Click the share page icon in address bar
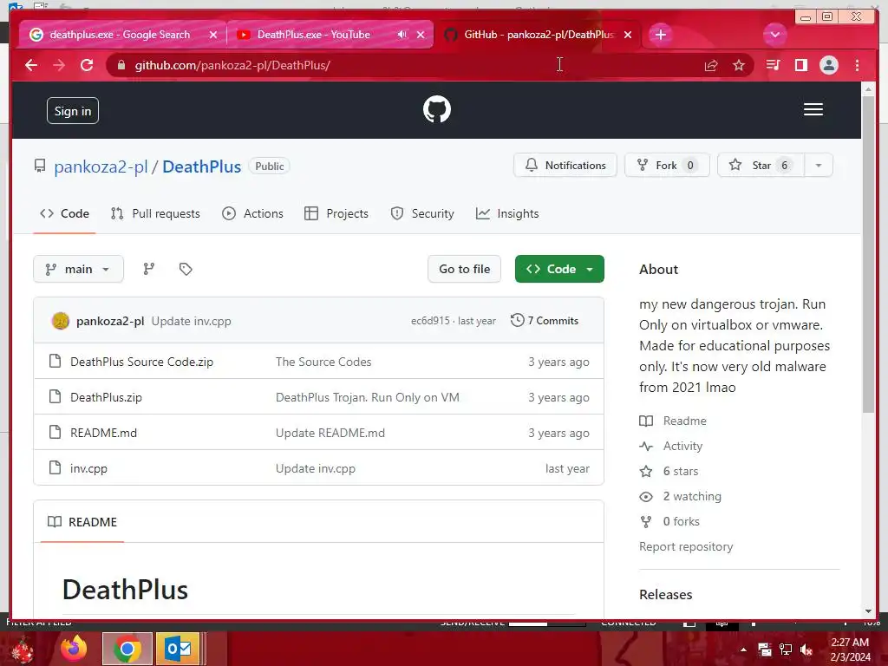Image resolution: width=888 pixels, height=666 pixels. pyautogui.click(x=711, y=65)
